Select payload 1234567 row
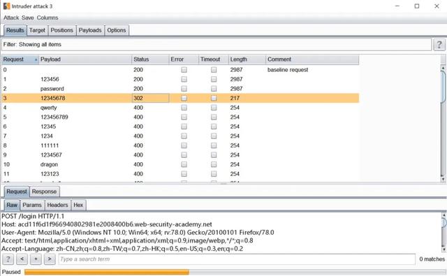Viewport: 447px width, 276px height. [x=180, y=155]
